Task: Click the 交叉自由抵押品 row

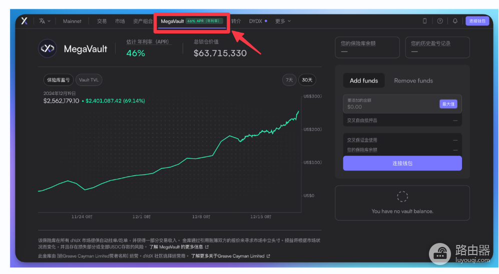Action: [402, 120]
